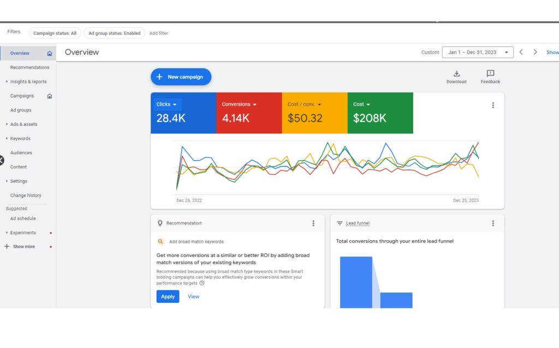The width and height of the screenshot is (559, 348).
Task: Select Change history in the sidebar
Action: (x=26, y=195)
